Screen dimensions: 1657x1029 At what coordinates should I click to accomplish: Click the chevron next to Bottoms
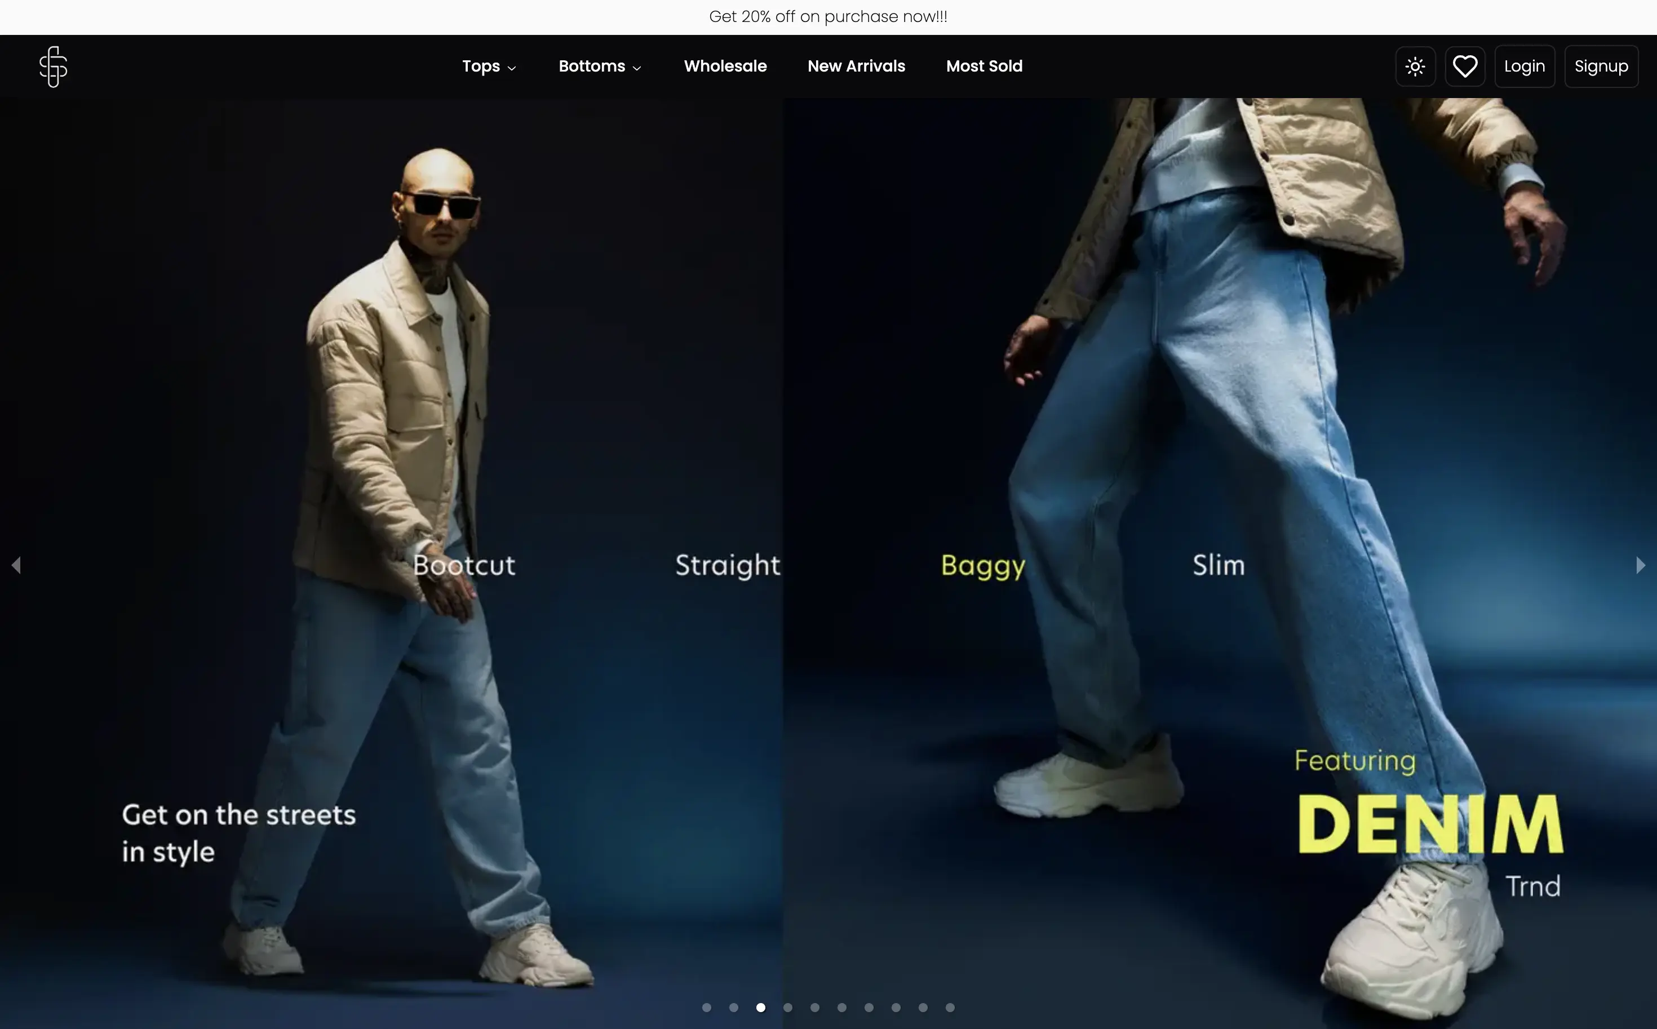[x=637, y=68]
